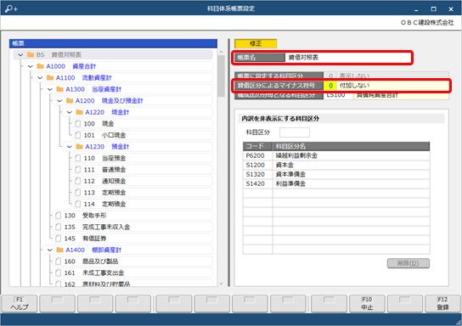Click the tree scrollbar down arrow
Screen dimensions: 462x326
click(x=222, y=284)
